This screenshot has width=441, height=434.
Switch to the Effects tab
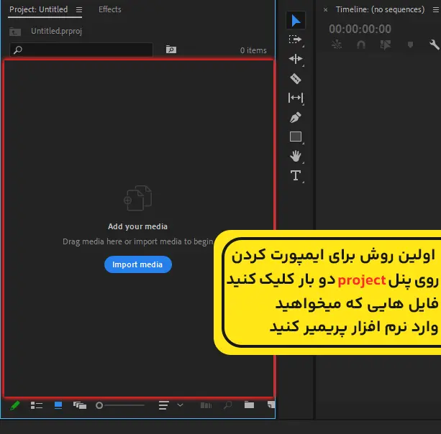click(110, 10)
